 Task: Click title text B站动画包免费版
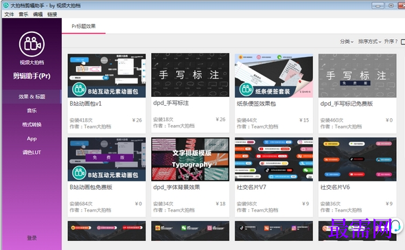coord(91,187)
